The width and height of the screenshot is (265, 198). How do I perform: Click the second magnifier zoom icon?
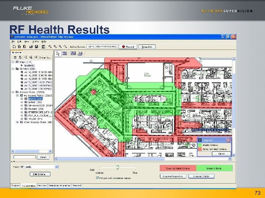[x=55, y=47]
